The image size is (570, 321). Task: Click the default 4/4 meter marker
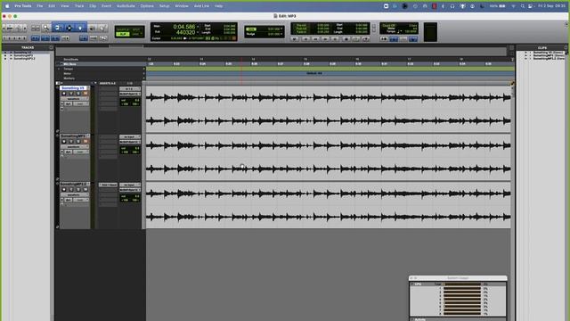(314, 73)
